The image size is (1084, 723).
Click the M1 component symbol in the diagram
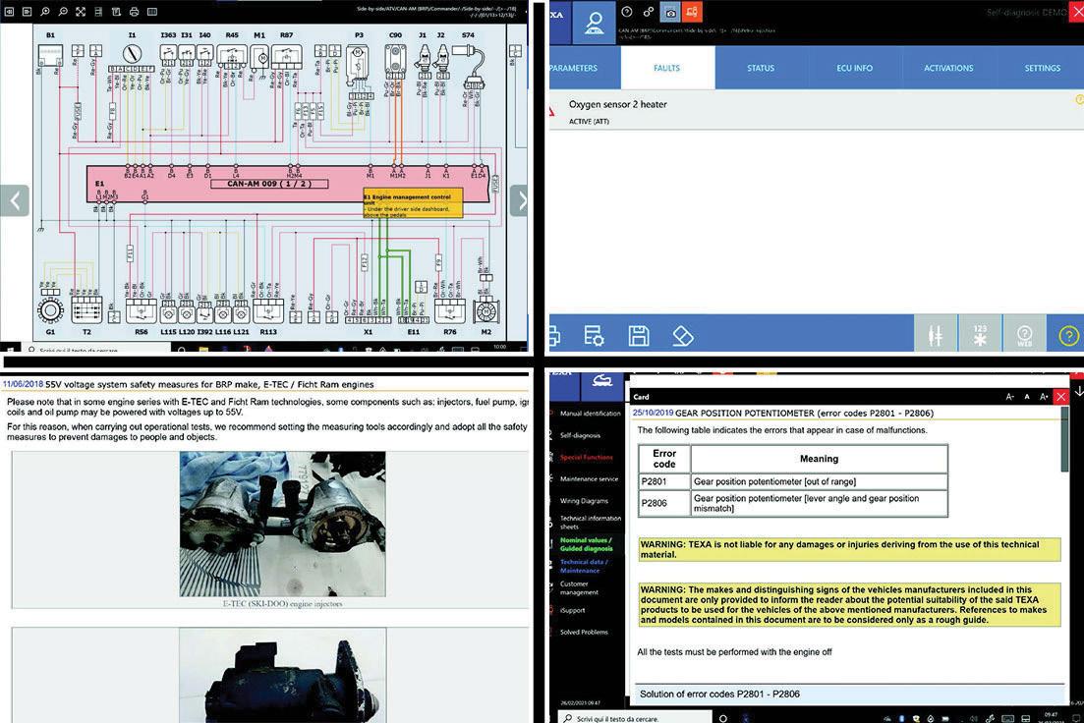[260, 58]
